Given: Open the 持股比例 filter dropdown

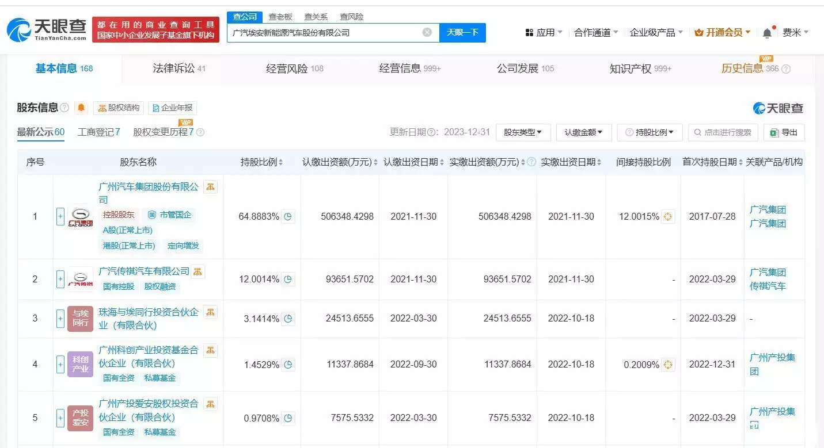Looking at the screenshot, I should click(x=650, y=132).
